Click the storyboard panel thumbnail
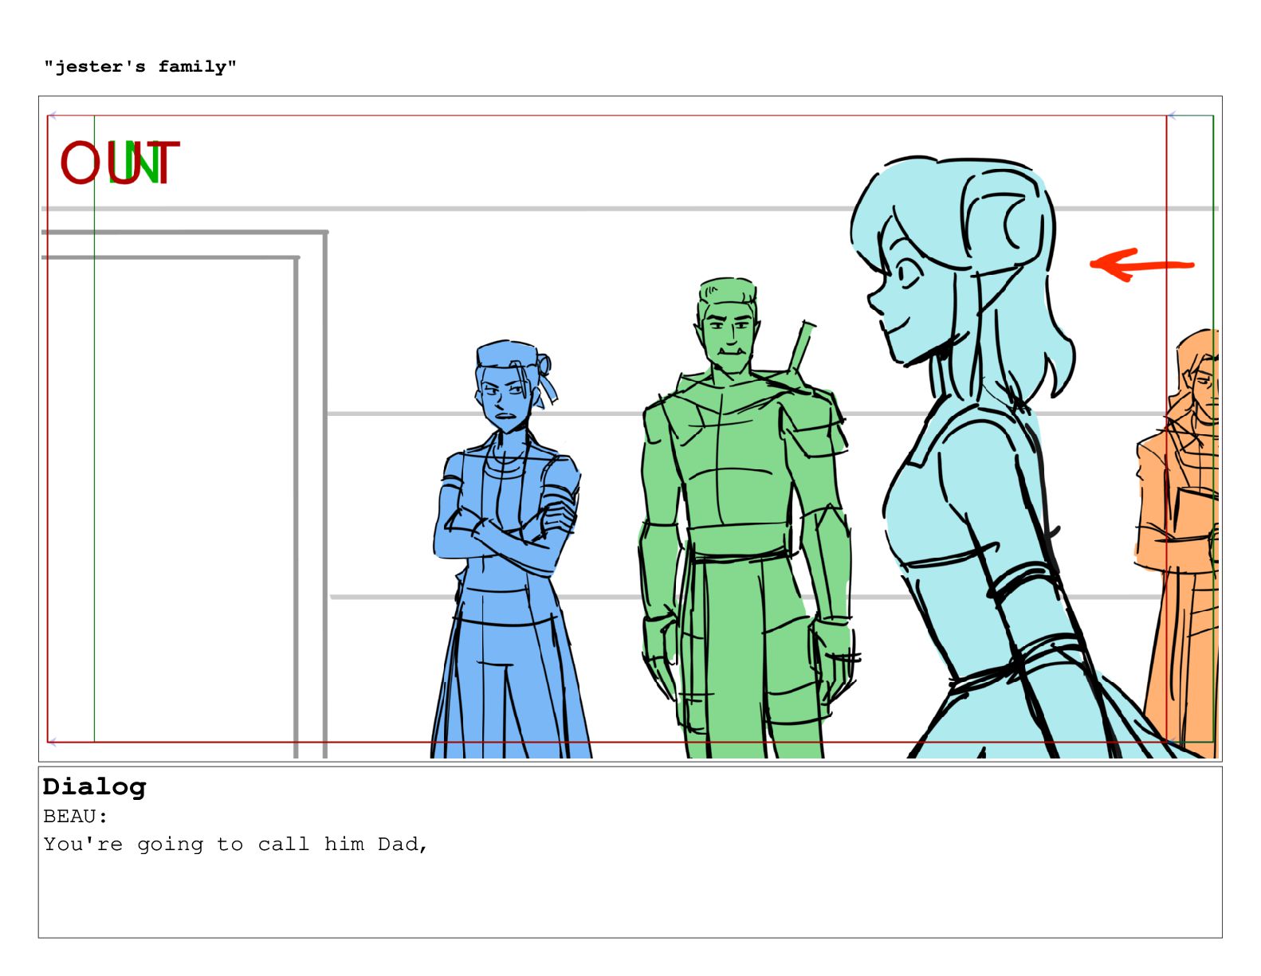The height and width of the screenshot is (976, 1261). (630, 429)
